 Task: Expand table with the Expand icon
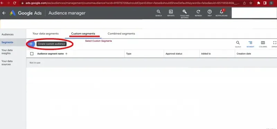tap(274, 44)
